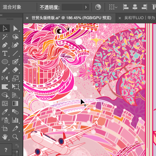Select the Lasso tool
Image resolution: width=156 pixels, height=156 pixels.
16,37
